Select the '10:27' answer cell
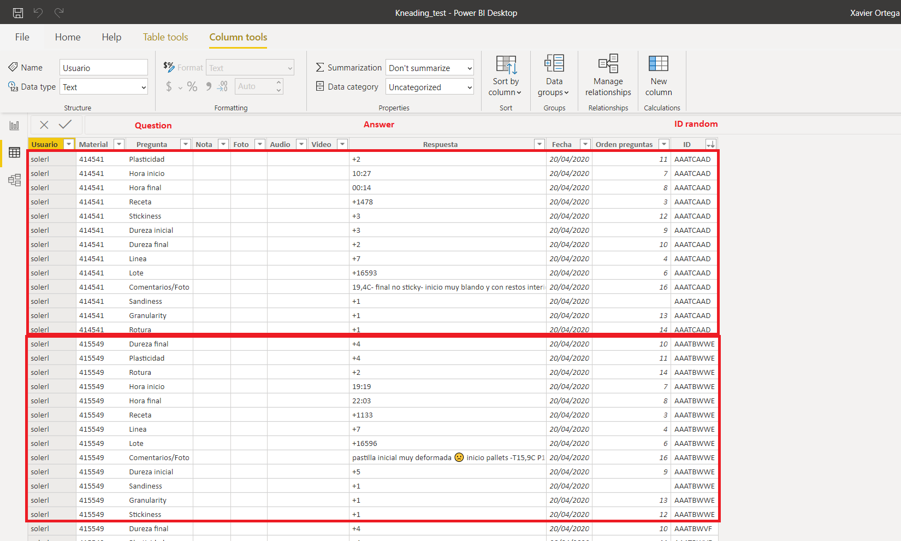The image size is (901, 541). (447, 173)
